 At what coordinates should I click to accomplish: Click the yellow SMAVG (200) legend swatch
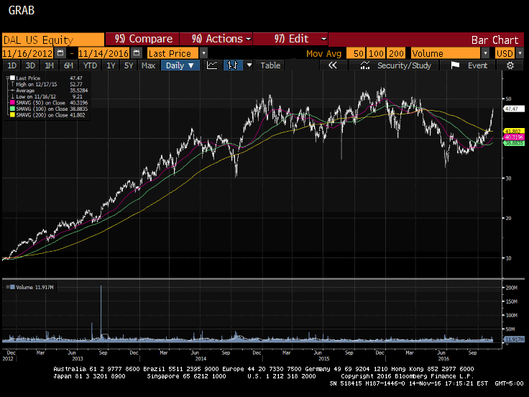coord(12,115)
